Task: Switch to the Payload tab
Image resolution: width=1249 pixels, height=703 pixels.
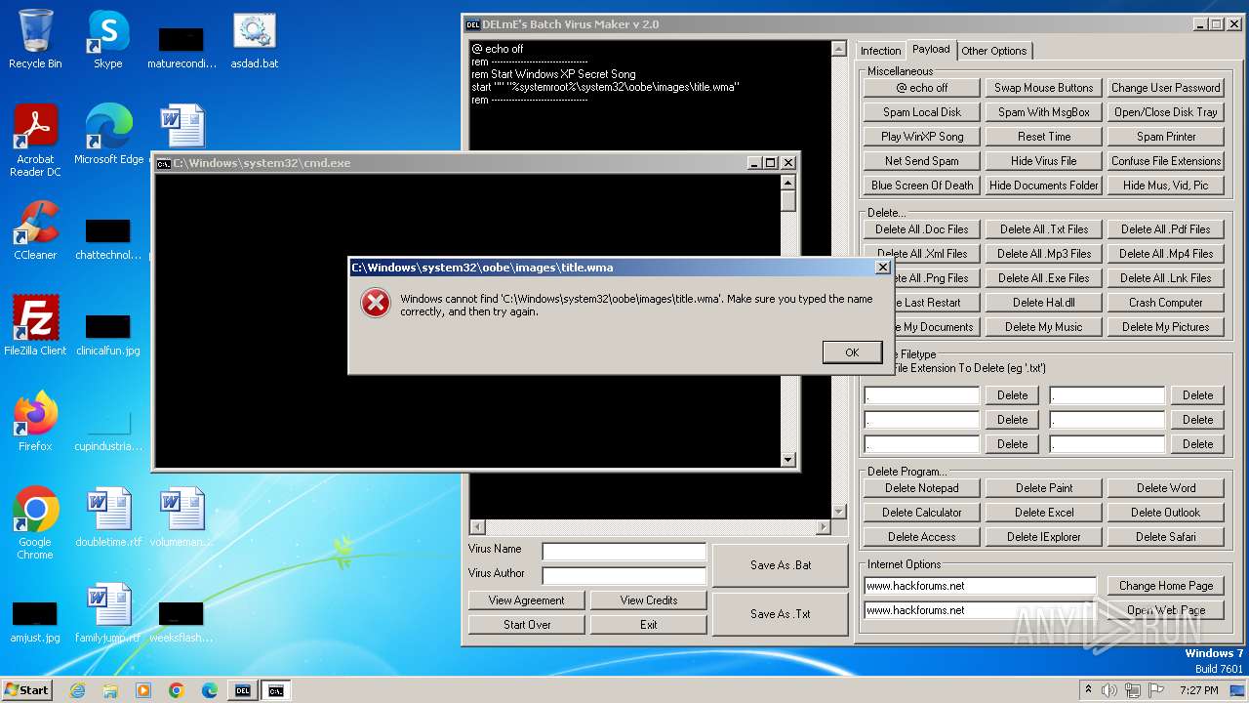Action: pyautogui.click(x=931, y=49)
